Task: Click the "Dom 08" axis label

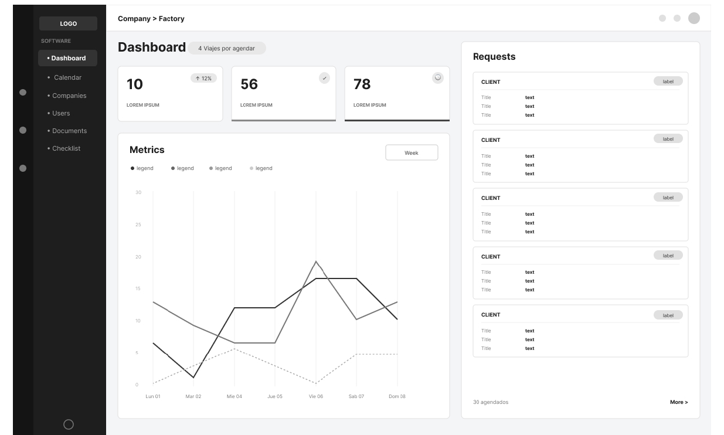Action: click(397, 396)
